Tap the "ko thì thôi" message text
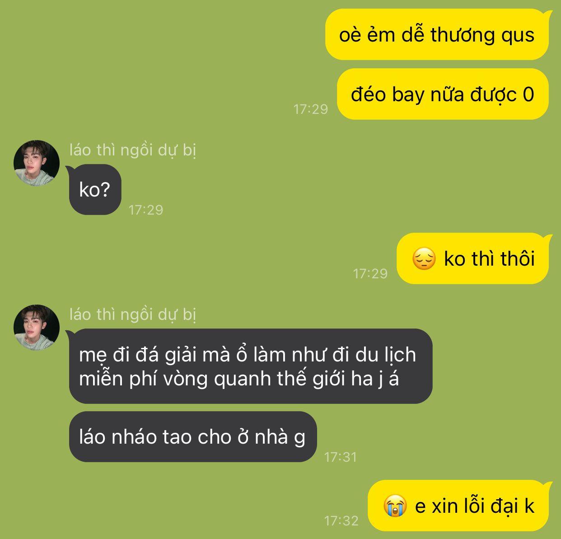 489,259
